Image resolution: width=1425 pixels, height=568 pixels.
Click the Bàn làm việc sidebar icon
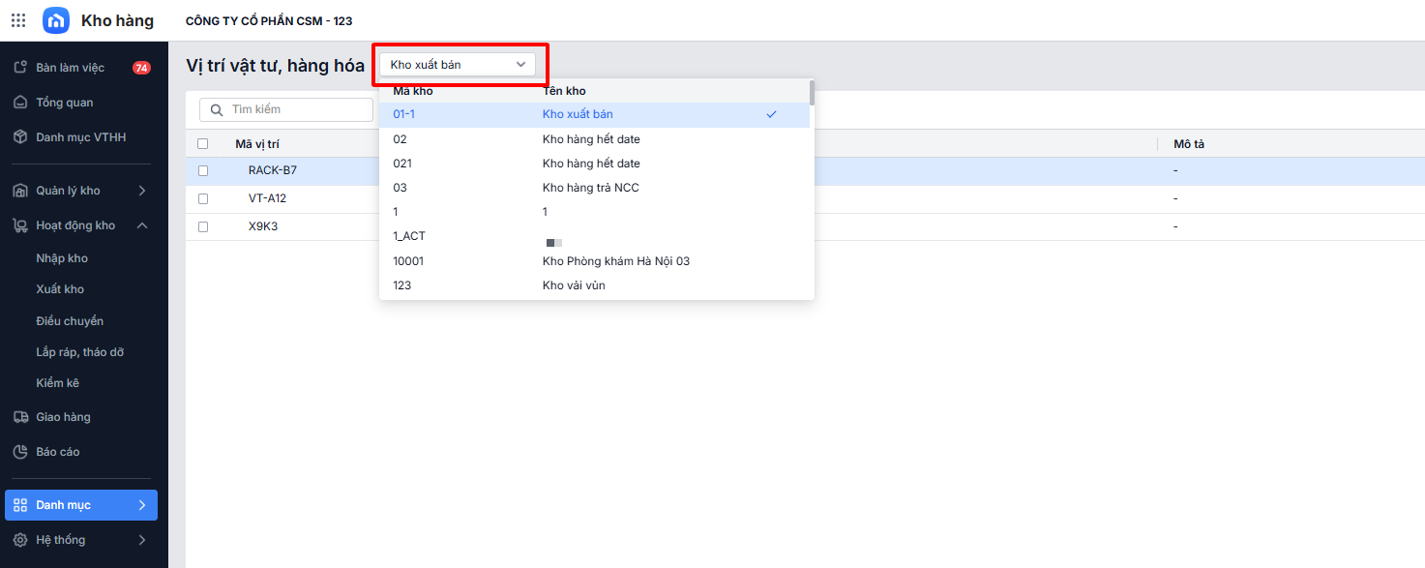[x=19, y=68]
